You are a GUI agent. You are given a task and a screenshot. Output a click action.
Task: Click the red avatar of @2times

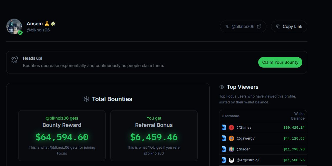point(231,128)
